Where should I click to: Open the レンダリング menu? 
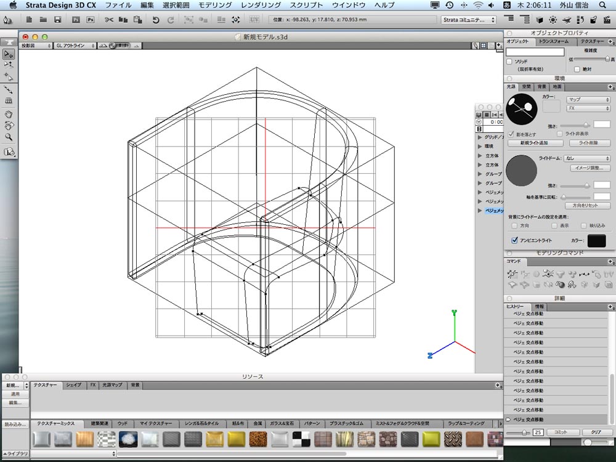coord(261,5)
